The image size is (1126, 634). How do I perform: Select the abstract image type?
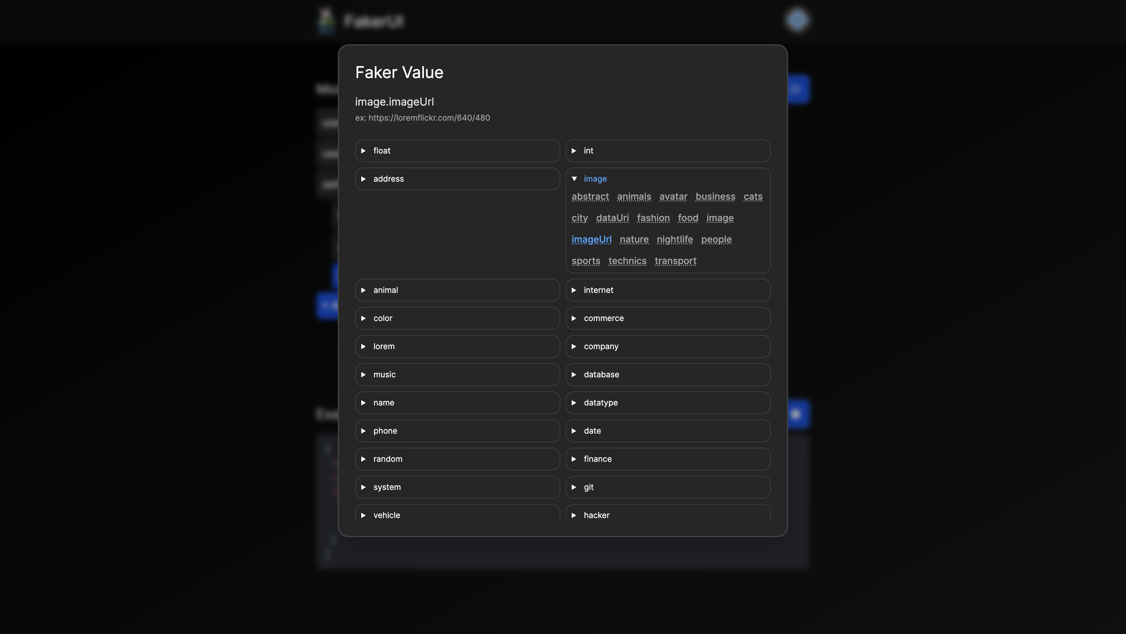coord(590,197)
